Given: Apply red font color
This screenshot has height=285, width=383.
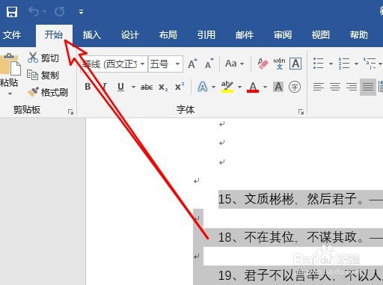Looking at the screenshot, I should 253,87.
